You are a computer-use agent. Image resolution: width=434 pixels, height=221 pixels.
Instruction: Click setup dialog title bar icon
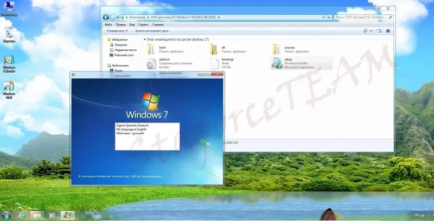point(74,75)
